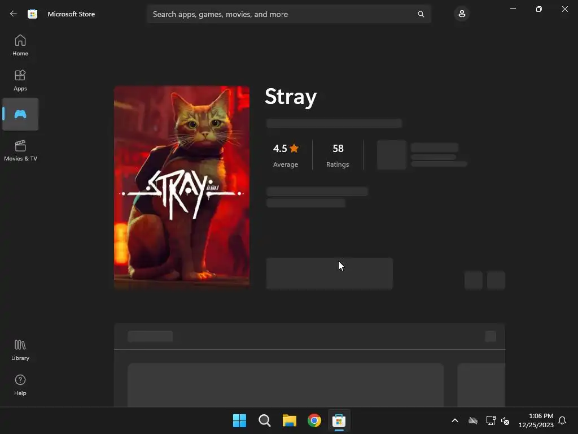578x434 pixels.
Task: Open the clock showing 1:06 PM
Action: click(536, 420)
